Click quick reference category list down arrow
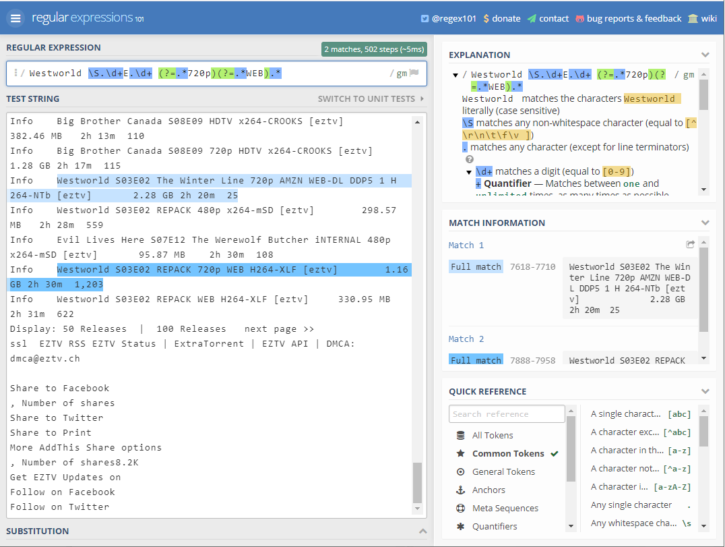 (x=571, y=526)
